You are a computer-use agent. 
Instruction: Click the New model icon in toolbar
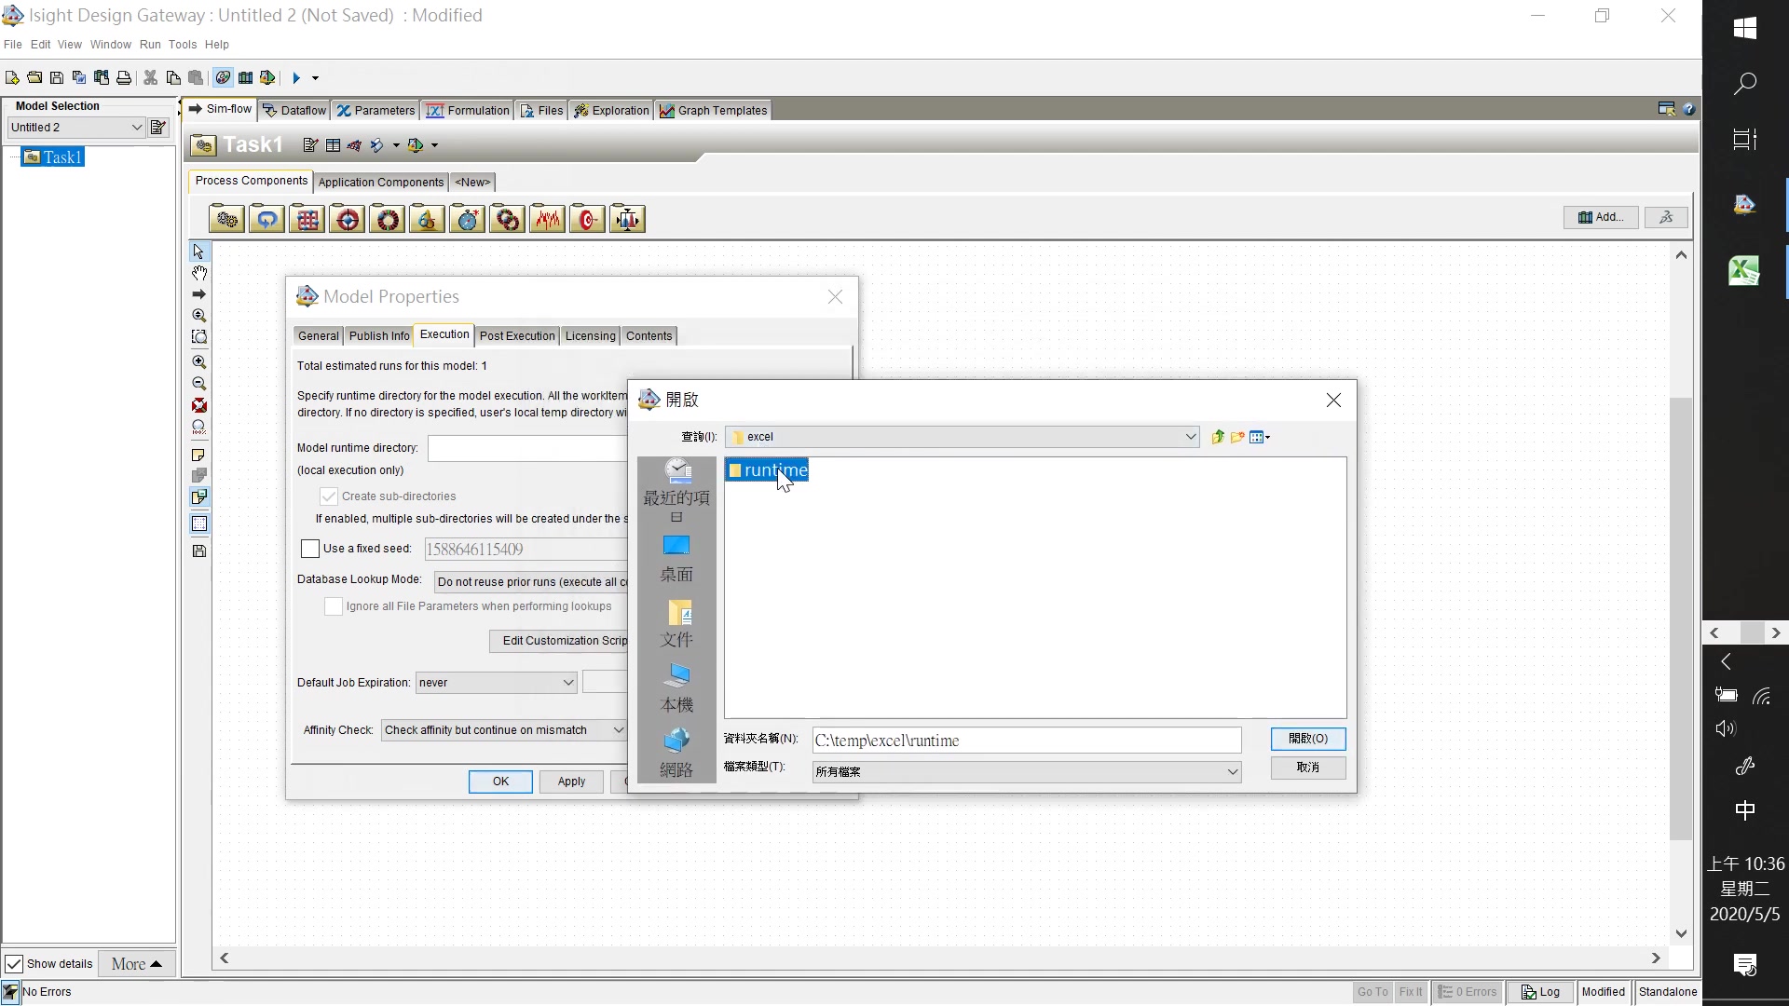[x=12, y=78]
